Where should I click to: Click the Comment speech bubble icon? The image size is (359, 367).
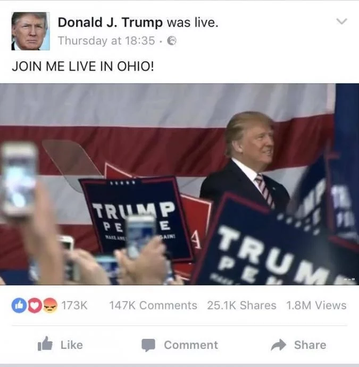point(148,345)
